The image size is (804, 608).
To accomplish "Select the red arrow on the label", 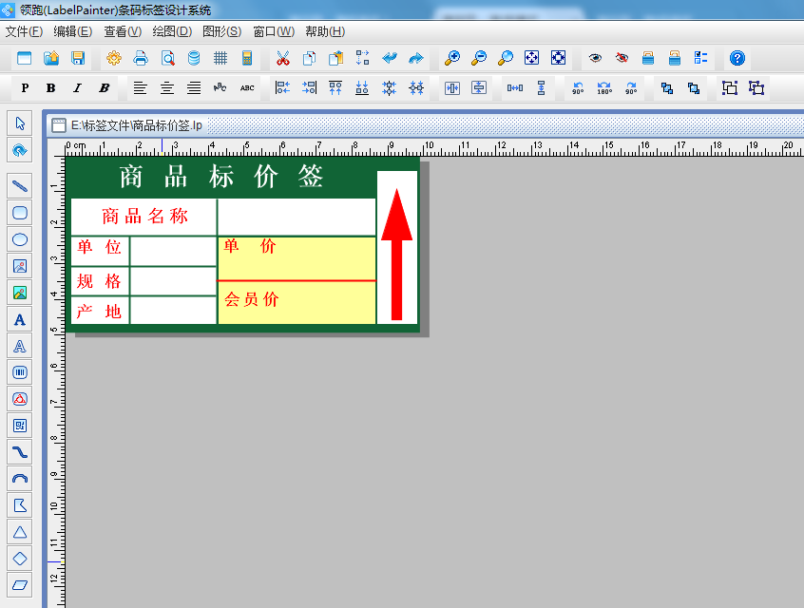I will click(x=396, y=252).
